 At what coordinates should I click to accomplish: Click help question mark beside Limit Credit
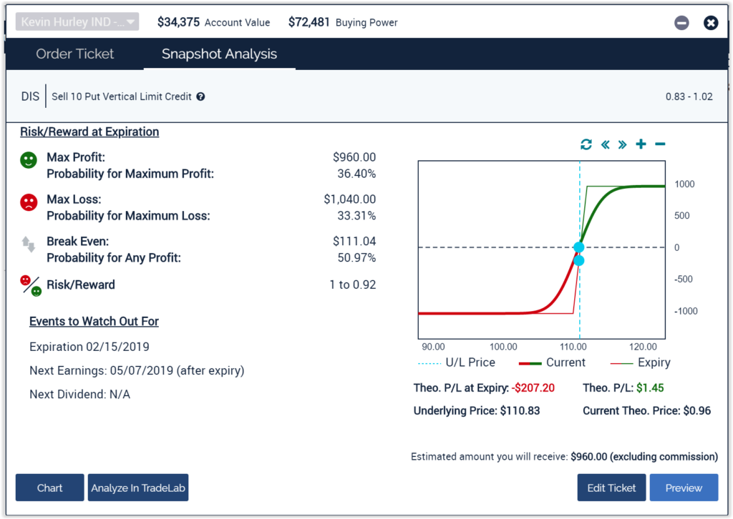200,97
